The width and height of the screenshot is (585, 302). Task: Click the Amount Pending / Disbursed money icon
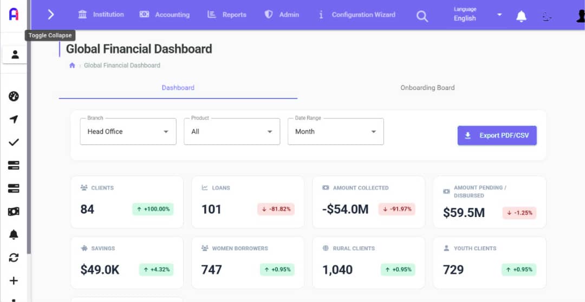pos(446,192)
